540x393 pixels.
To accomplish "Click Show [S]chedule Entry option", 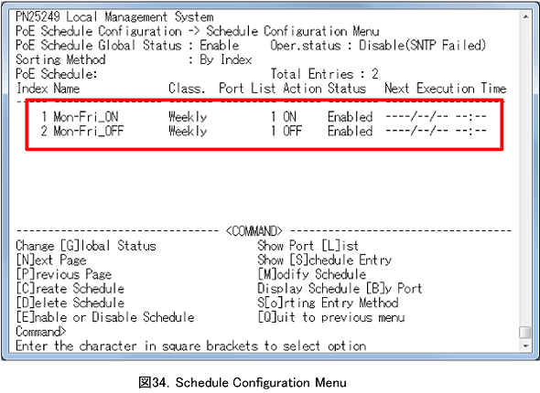I will pyautogui.click(x=324, y=260).
